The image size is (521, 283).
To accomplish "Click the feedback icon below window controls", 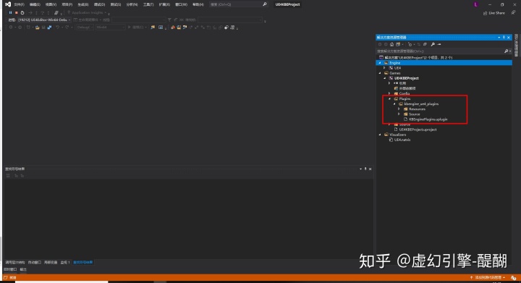I will tap(513, 12).
